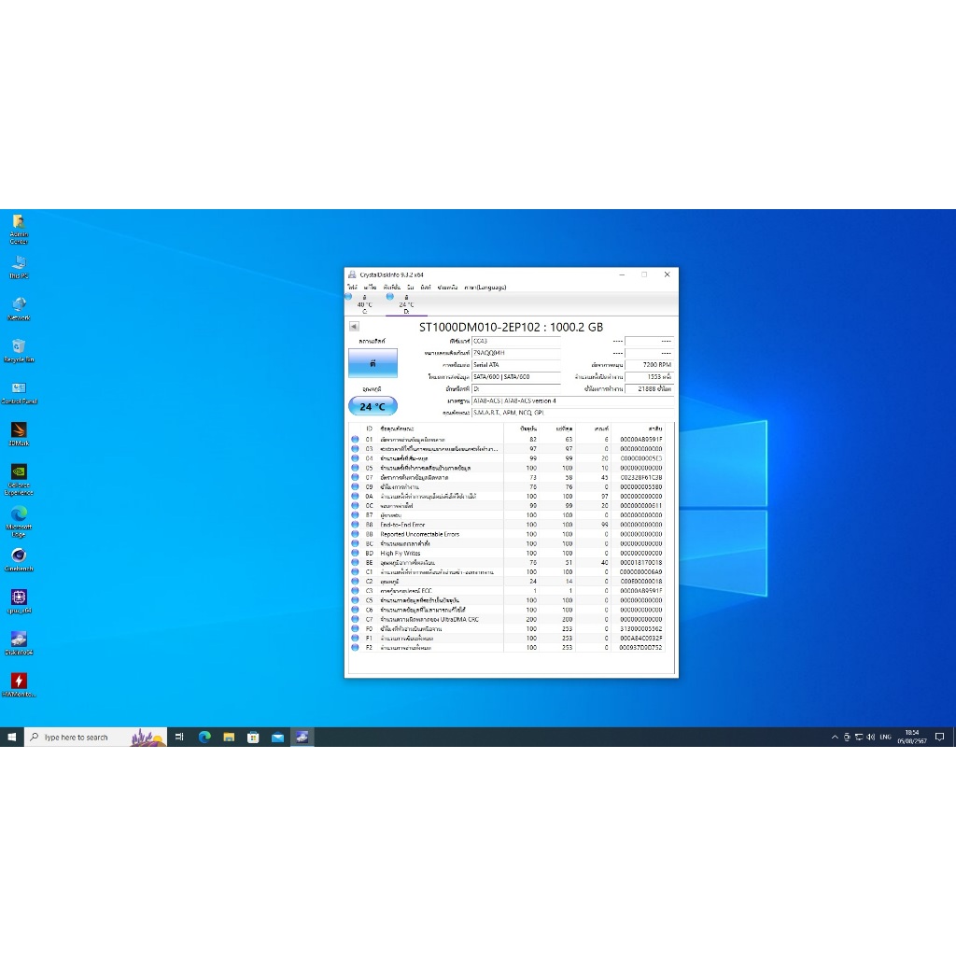Open the Recycle Bin on the desktop
This screenshot has width=956, height=956.
point(19,349)
